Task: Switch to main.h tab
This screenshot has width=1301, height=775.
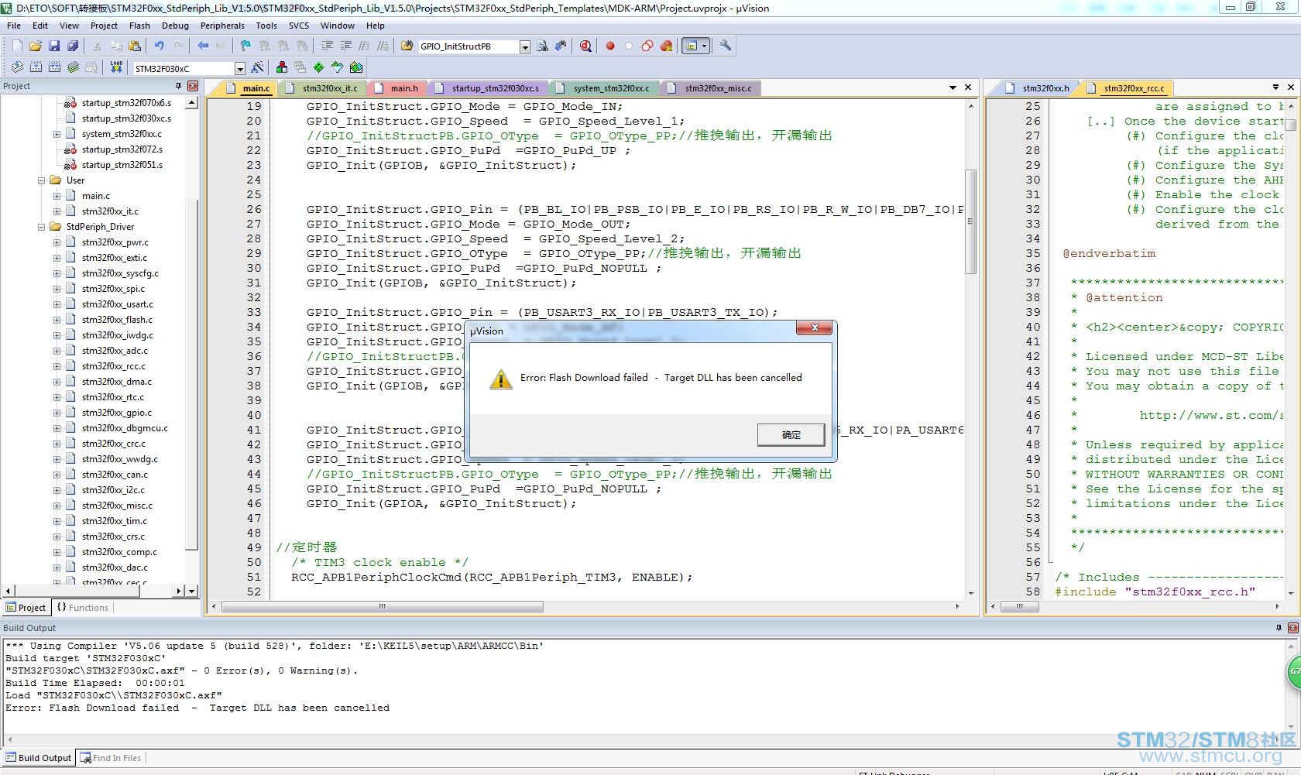Action: click(x=397, y=88)
